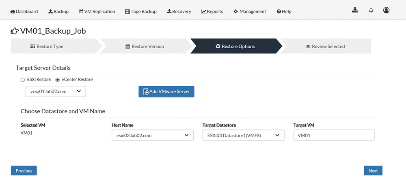Open the VM Replication menu
The height and width of the screenshot is (189, 406).
[x=97, y=11]
